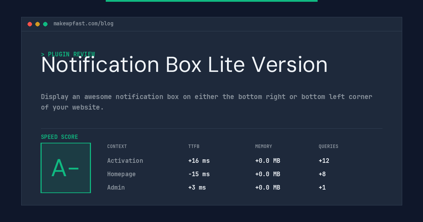Click the green window dot

point(45,24)
